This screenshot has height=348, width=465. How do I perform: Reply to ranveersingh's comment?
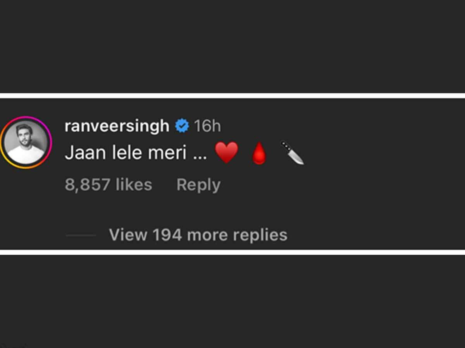(x=198, y=185)
